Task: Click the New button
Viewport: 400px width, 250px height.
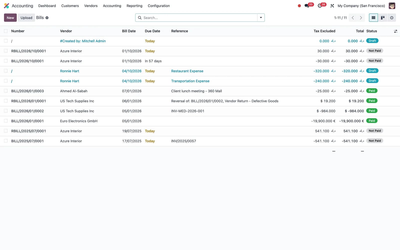Action: tap(10, 18)
